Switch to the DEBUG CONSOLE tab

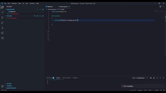point(66,78)
